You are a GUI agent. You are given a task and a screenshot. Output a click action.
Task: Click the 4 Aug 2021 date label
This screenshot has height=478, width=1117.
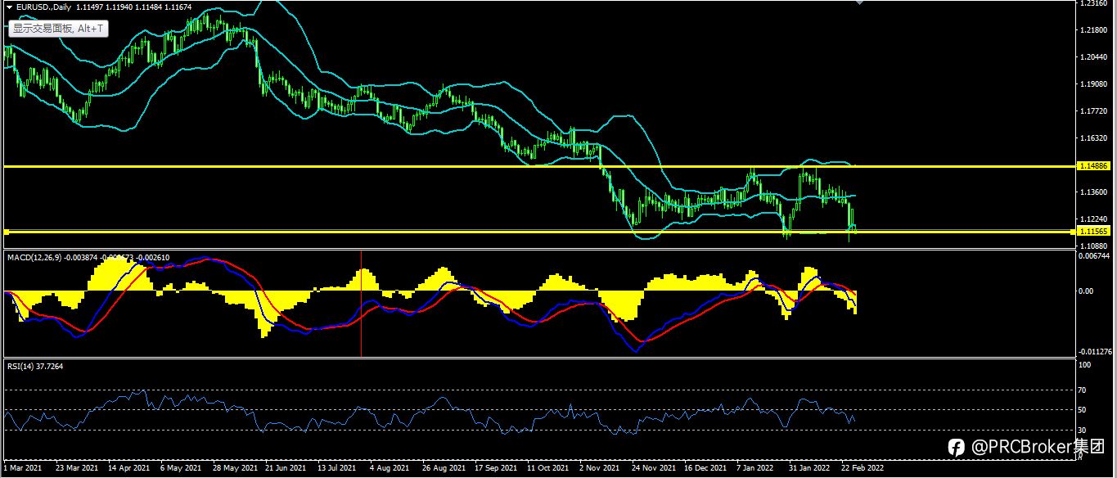(389, 468)
